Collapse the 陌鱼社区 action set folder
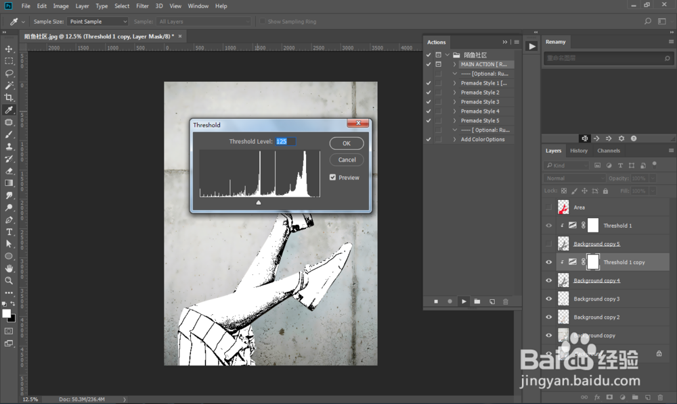Image resolution: width=677 pixels, height=404 pixels. pyautogui.click(x=447, y=55)
